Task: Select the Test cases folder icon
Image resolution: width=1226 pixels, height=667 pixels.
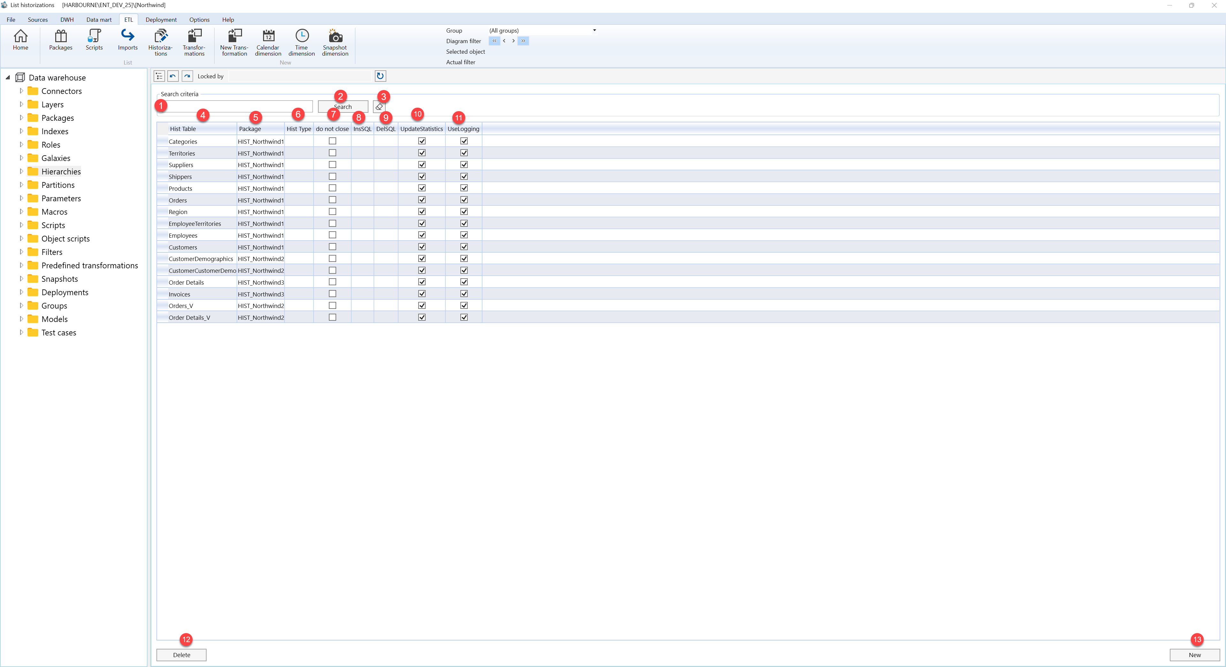Action: [33, 332]
